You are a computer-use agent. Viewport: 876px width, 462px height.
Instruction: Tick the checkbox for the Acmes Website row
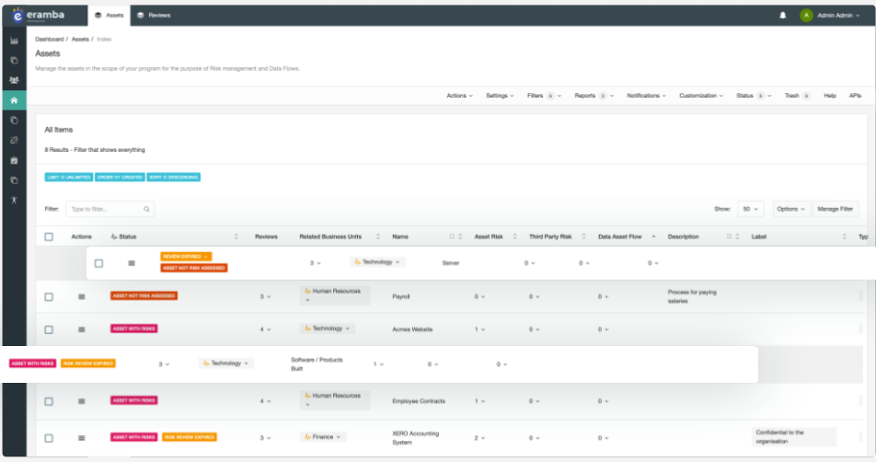(x=49, y=329)
